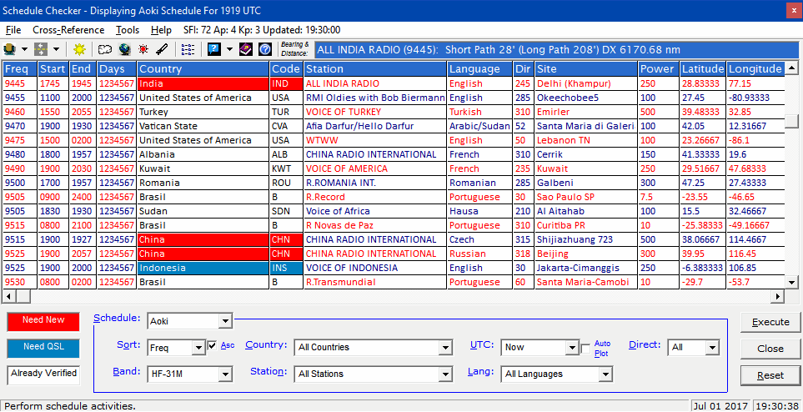This screenshot has height=412, width=803.
Task: Click the globe toolbar icon
Action: (x=124, y=49)
